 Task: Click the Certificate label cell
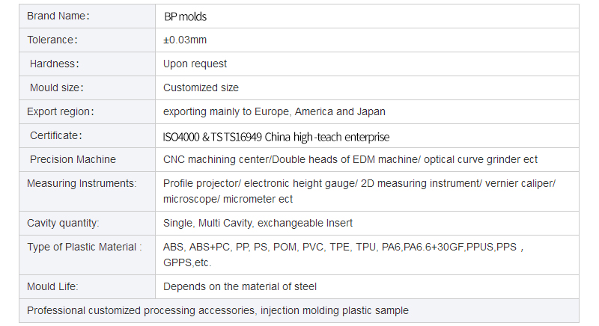(x=56, y=135)
